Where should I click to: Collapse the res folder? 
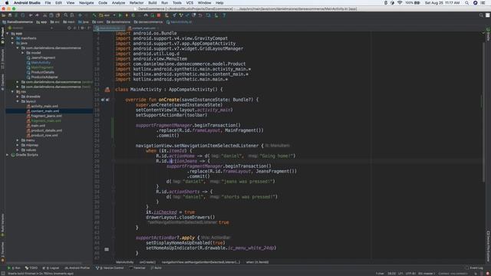(12, 92)
